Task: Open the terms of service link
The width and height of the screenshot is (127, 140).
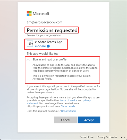Action: pyautogui.click(x=69, y=100)
